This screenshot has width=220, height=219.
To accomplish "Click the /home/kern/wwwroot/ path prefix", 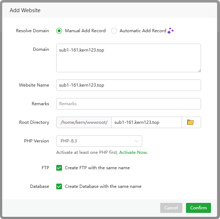I will click(84, 122).
